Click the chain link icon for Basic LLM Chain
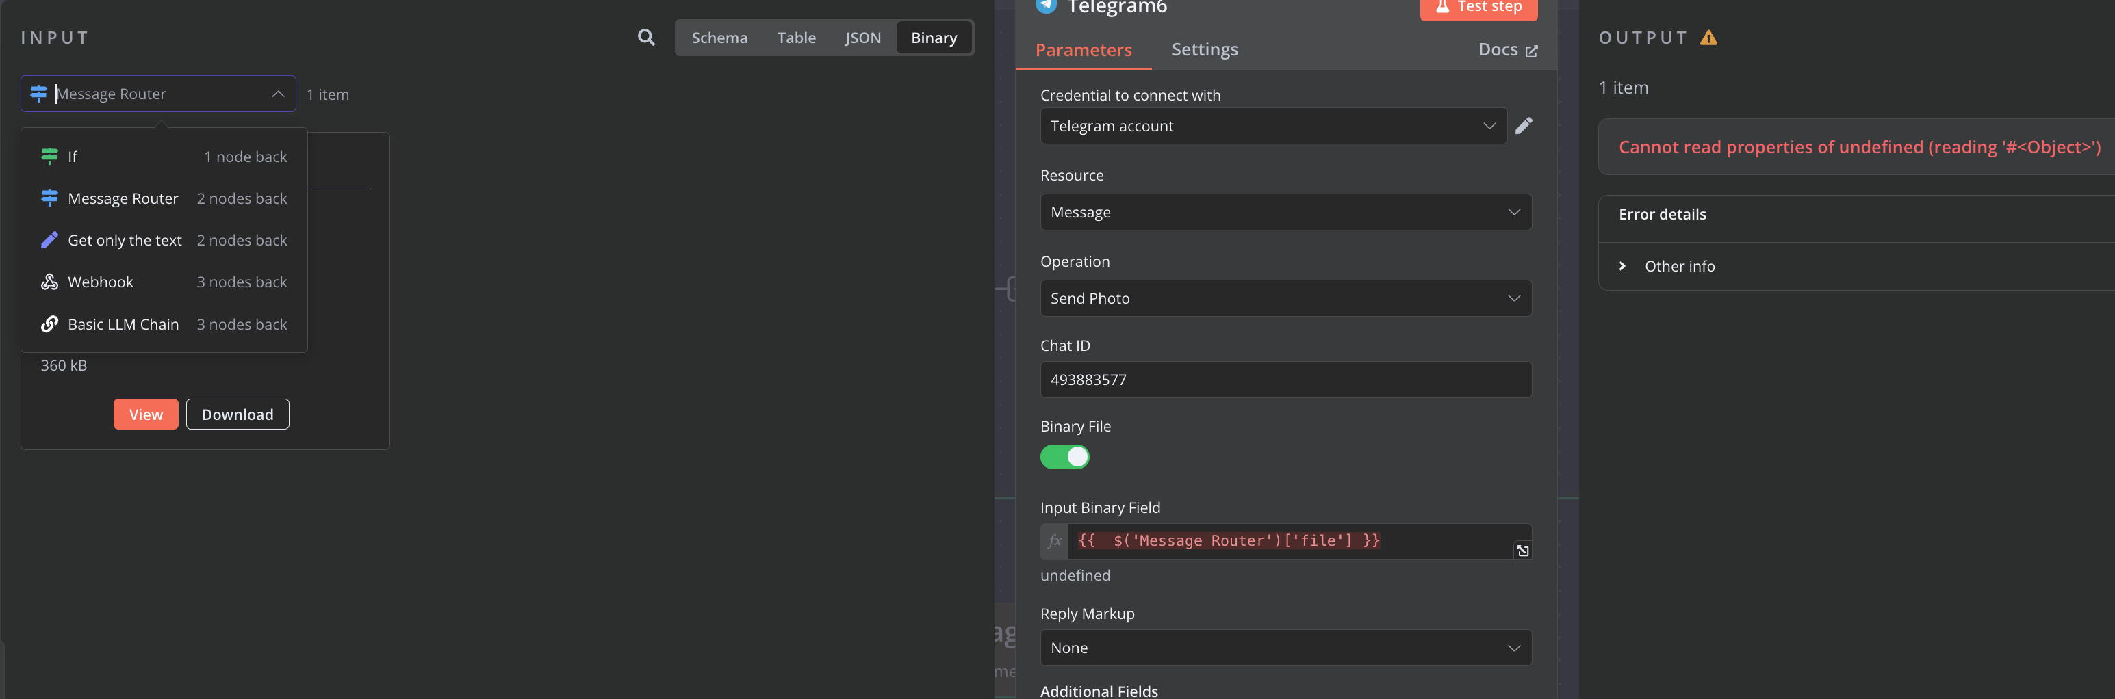 tap(49, 324)
